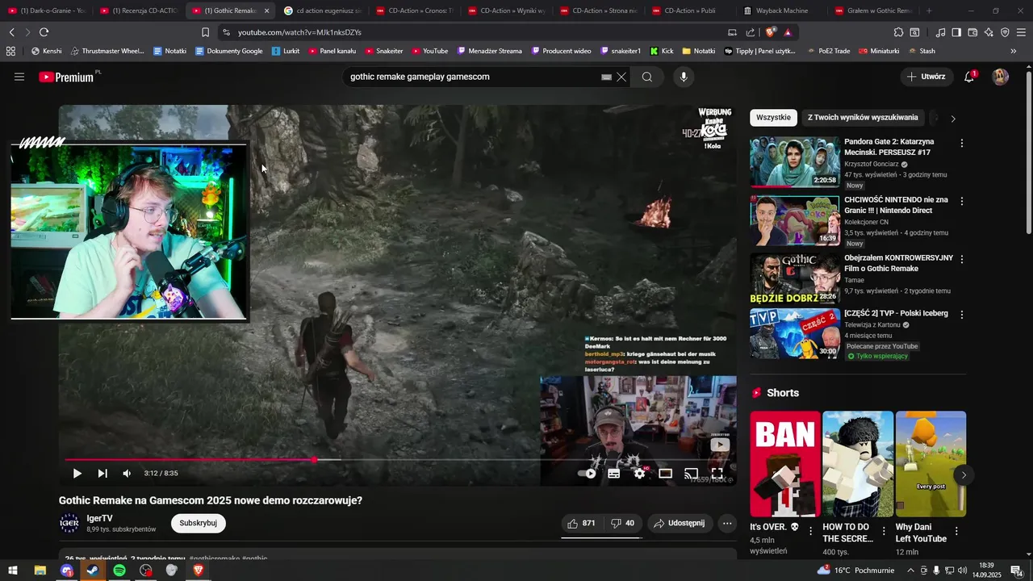Open the TVP - Polski Iceberg thumbnail
The width and height of the screenshot is (1033, 581).
click(x=795, y=333)
